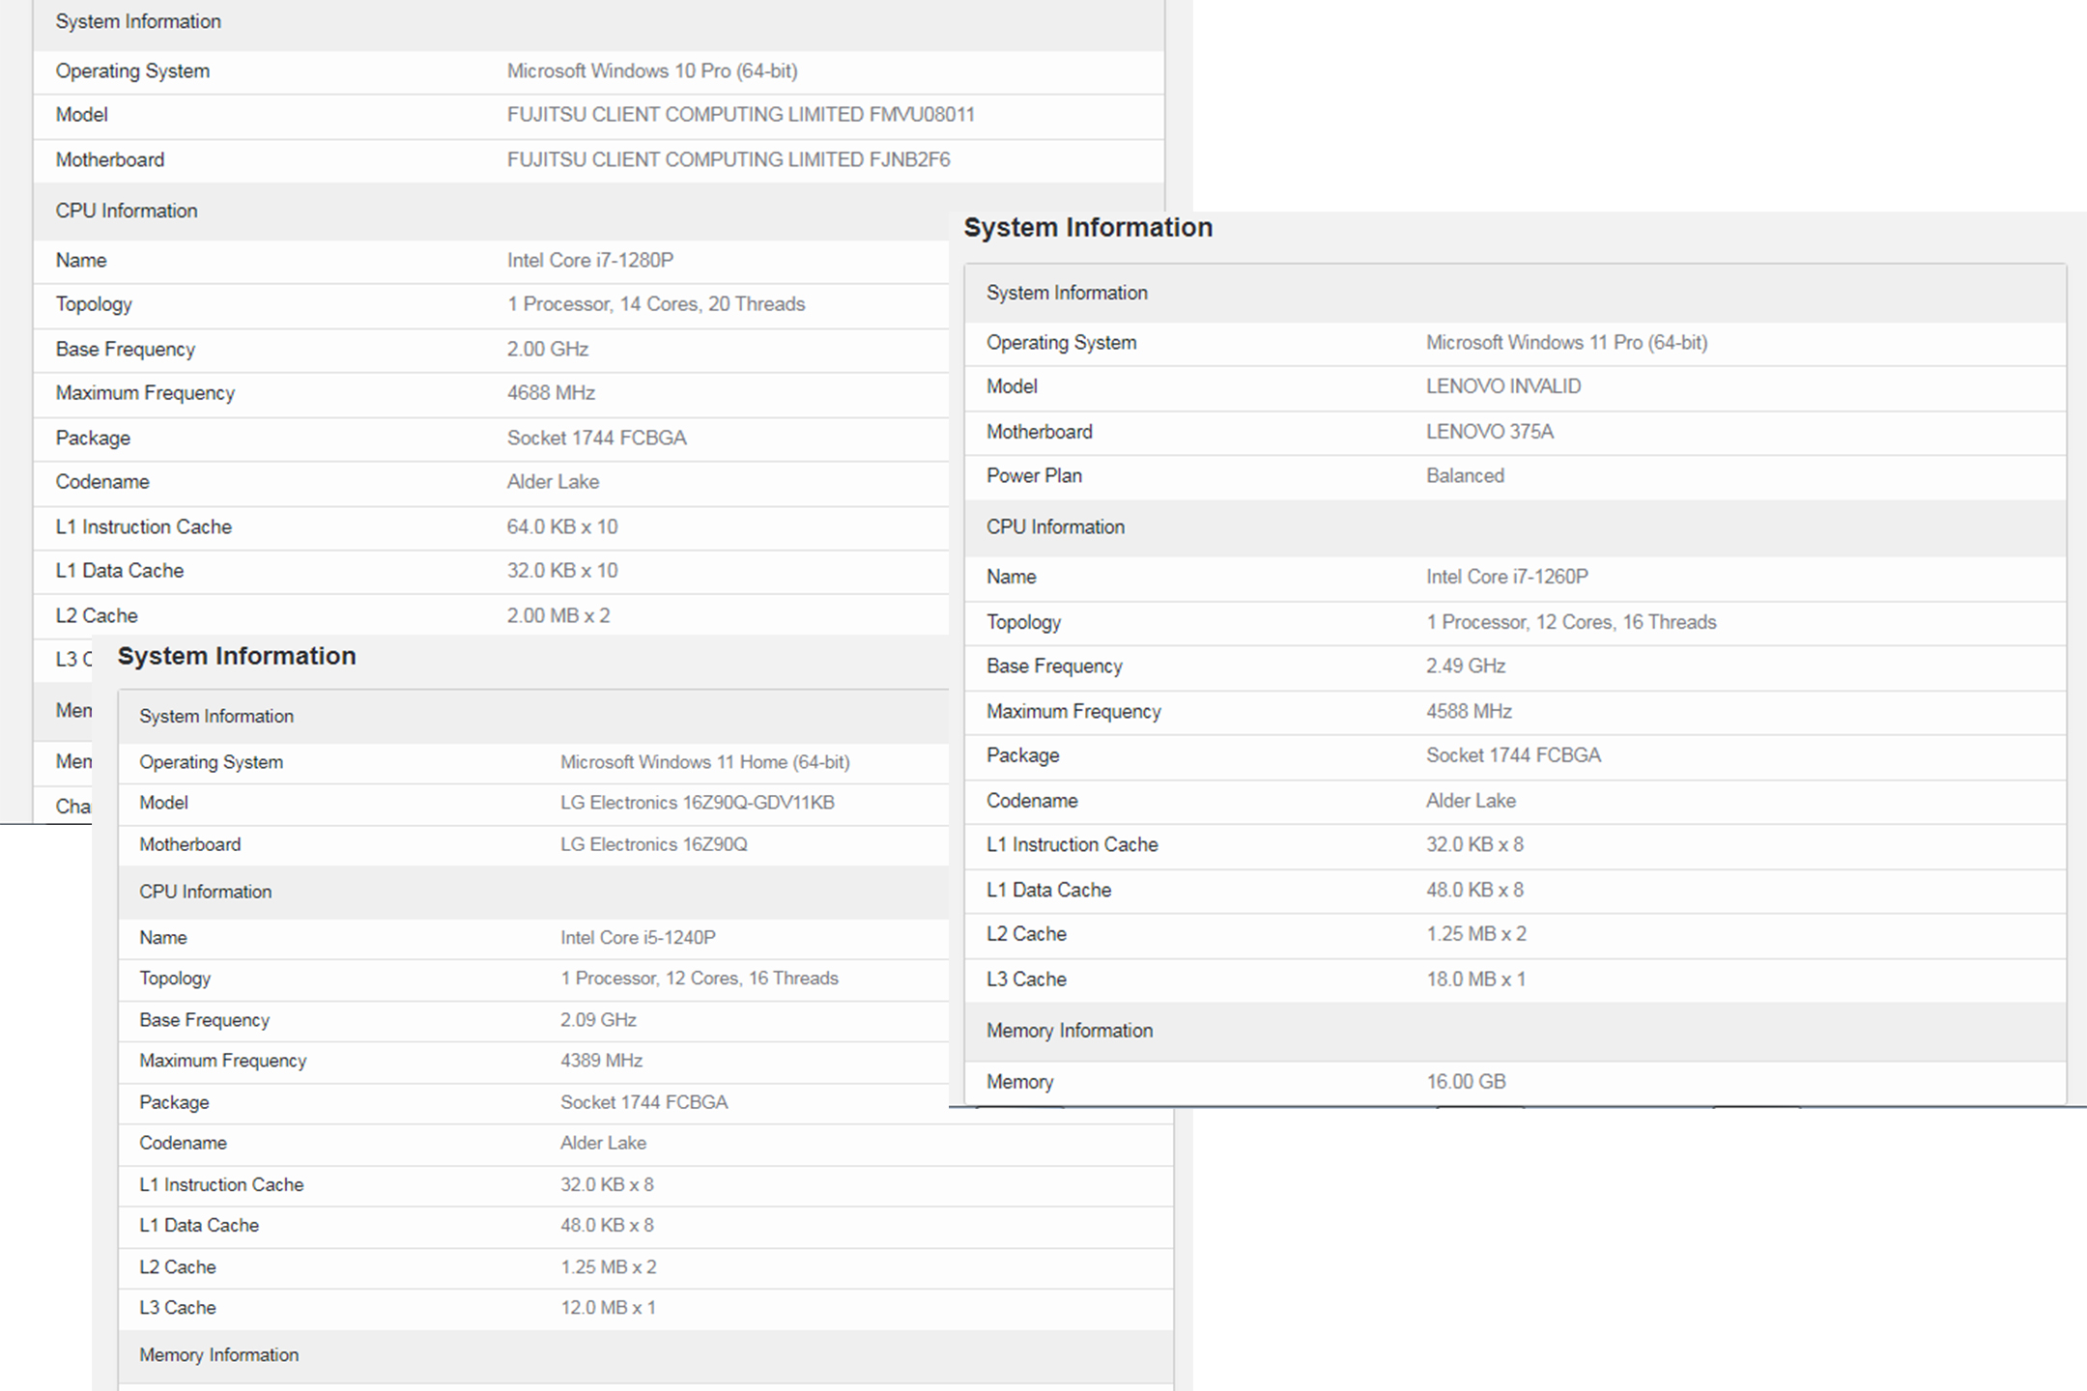Screen dimensions: 2087x1391
Task: Select 'FUJITSU CLIENT COMPUTING LIMITED FMVU08011' model text
Action: 741,115
